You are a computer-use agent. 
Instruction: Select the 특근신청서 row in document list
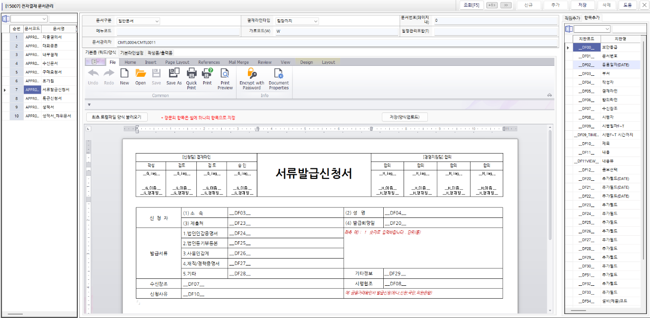coord(43,98)
